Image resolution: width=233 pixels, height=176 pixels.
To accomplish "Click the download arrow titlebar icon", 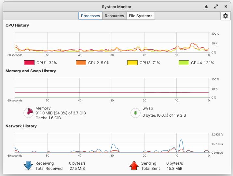I will click(x=206, y=6).
